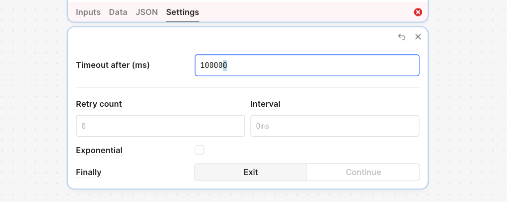
Task: Click the Finally label
Action: (x=89, y=172)
